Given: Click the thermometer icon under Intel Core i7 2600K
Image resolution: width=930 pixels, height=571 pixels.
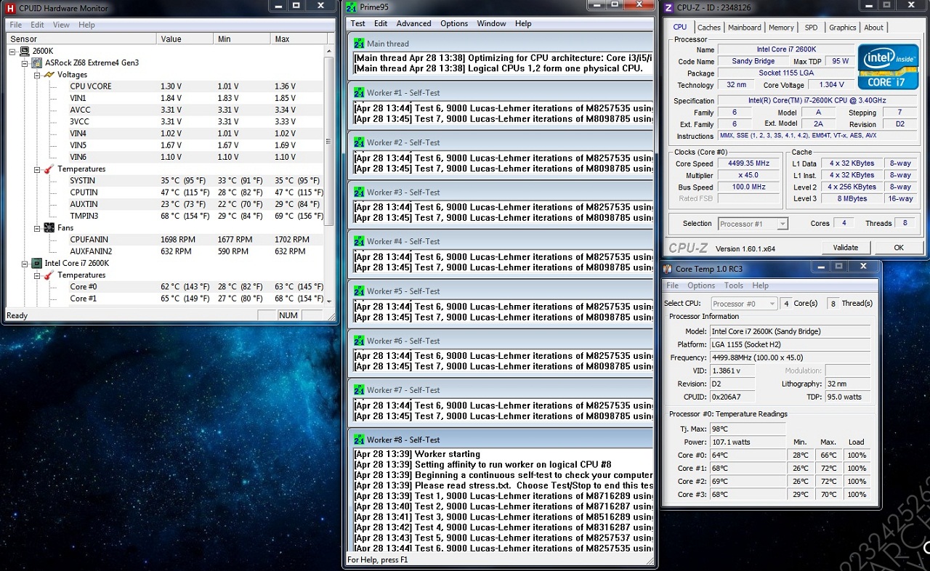Looking at the screenshot, I should 49,275.
